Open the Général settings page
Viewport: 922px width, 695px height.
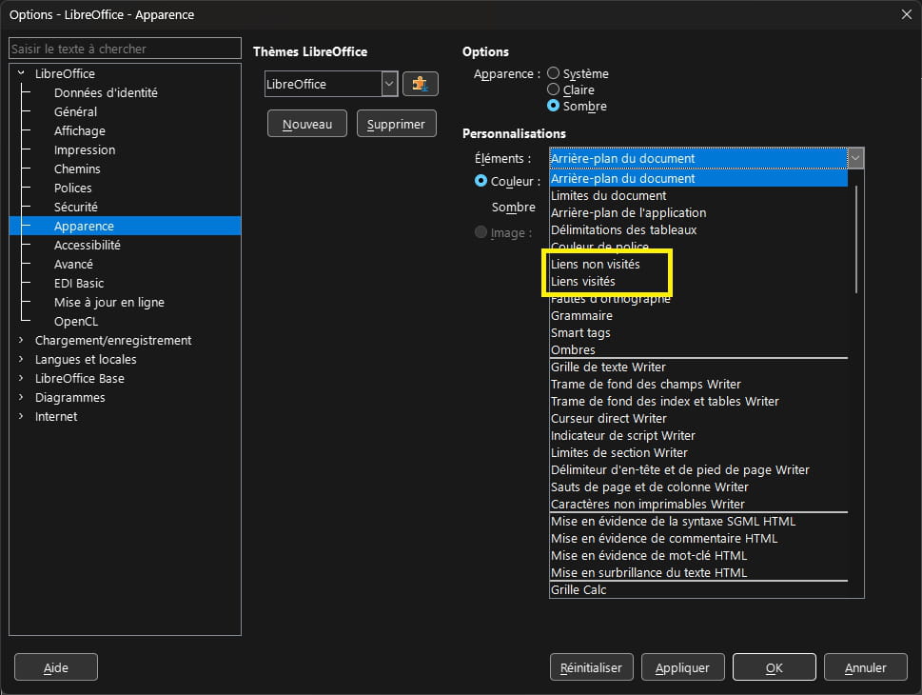pos(76,111)
